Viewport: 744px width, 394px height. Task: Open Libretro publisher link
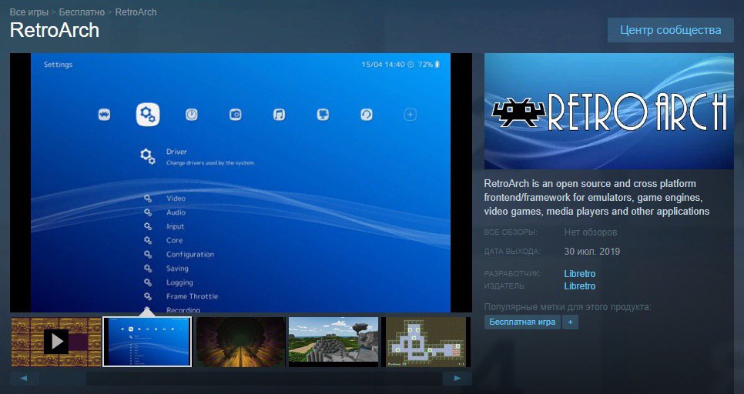pyautogui.click(x=579, y=286)
